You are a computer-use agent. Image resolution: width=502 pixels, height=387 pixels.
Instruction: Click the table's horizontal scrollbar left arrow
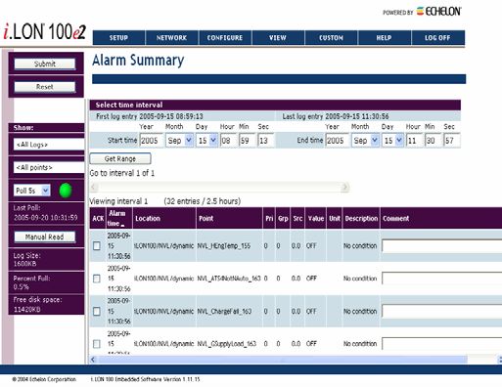point(93,360)
